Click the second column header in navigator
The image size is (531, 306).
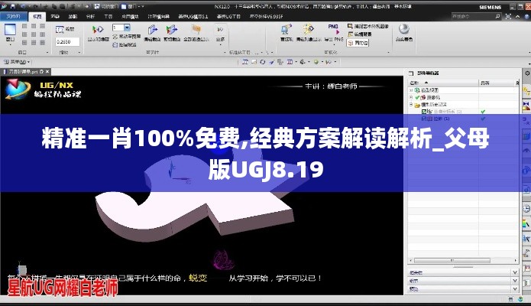(497, 83)
